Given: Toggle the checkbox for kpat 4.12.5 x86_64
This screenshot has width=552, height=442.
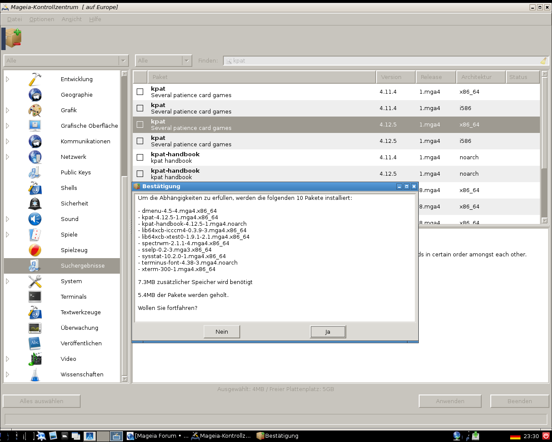Looking at the screenshot, I should click(x=140, y=125).
